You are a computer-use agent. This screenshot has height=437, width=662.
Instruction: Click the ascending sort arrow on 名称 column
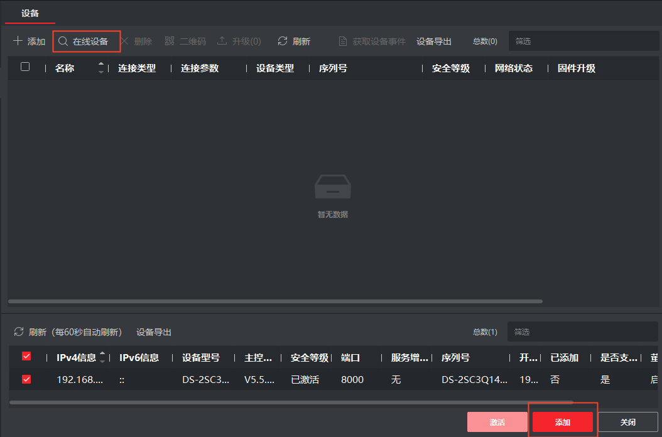pos(100,65)
